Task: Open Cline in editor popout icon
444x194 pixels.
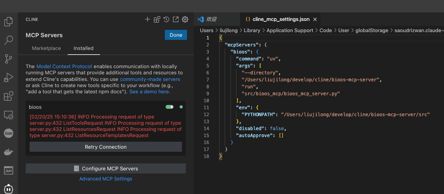Action: 176,19
